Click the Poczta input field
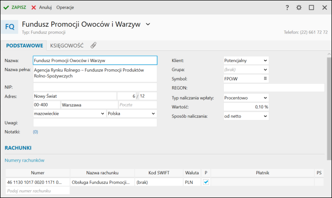Viewport: 332px width, 198px height. [x=138, y=105]
